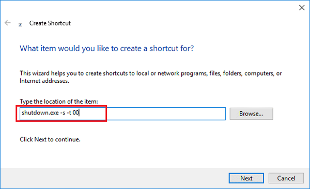Click the Next button
Screen dimensions: 310x189
[246, 178]
